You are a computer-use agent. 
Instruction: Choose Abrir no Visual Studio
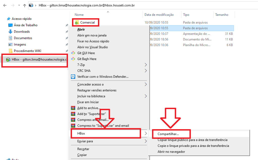tap(92, 47)
